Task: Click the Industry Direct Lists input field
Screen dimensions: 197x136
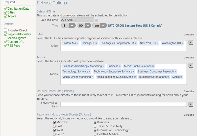Action: click(x=124, y=104)
